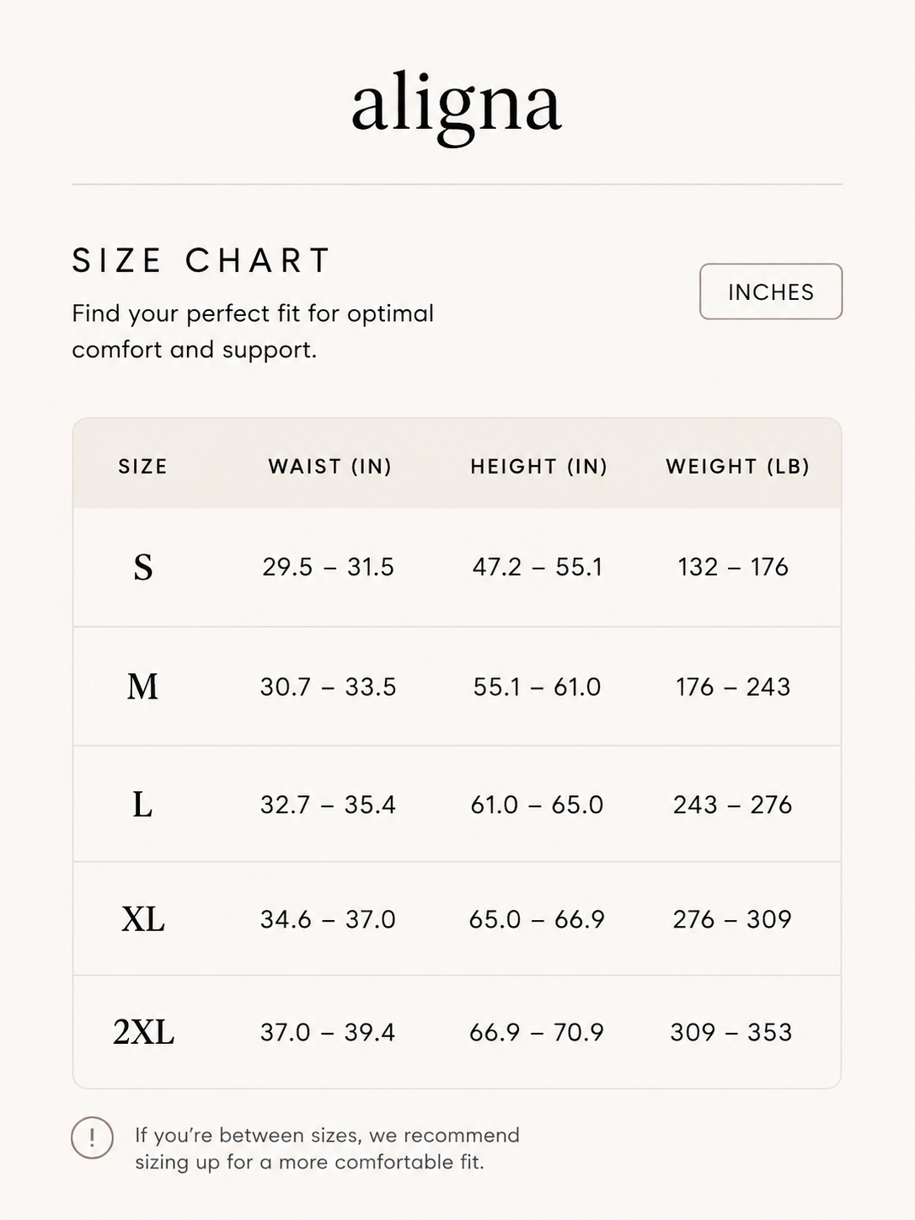The height and width of the screenshot is (1220, 915).
Task: Select the WAIST (IN) column header
Action: click(330, 467)
